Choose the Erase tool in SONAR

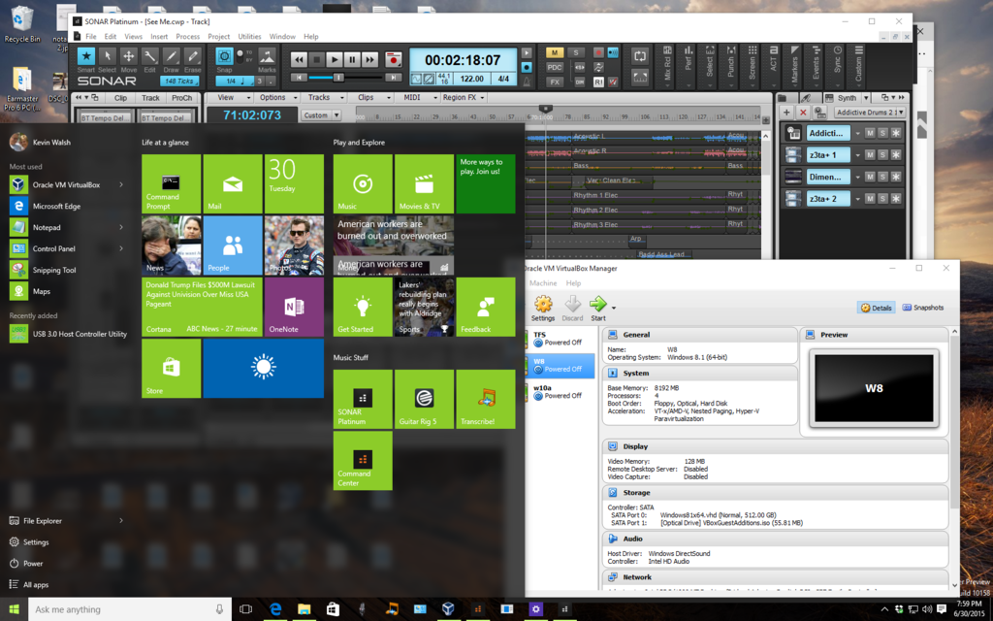(192, 57)
